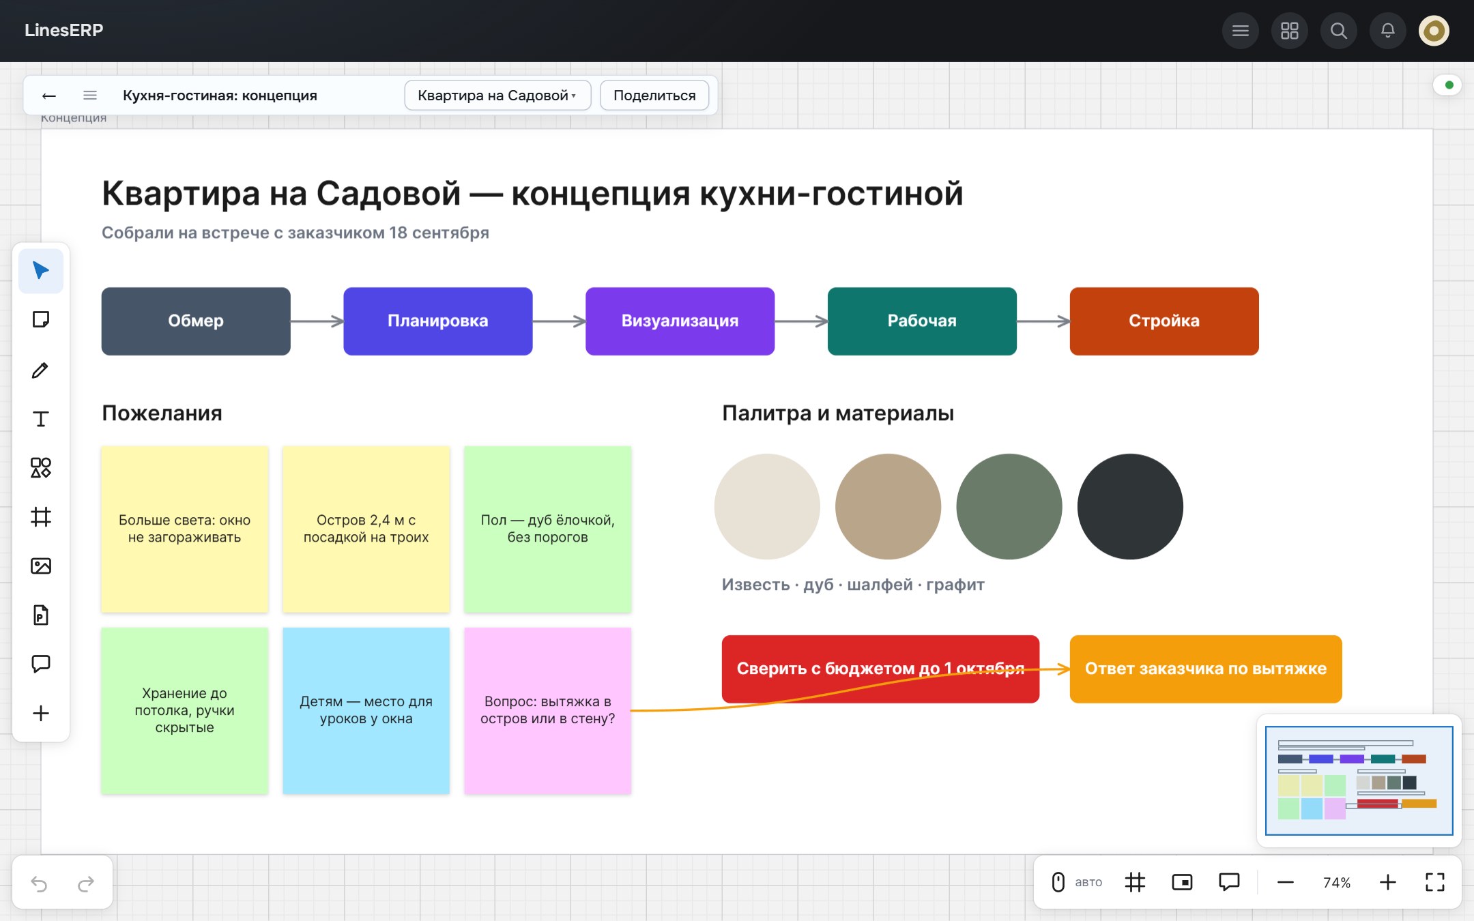Select the graphite dark color circle
Image resolution: width=1474 pixels, height=921 pixels.
[1130, 507]
